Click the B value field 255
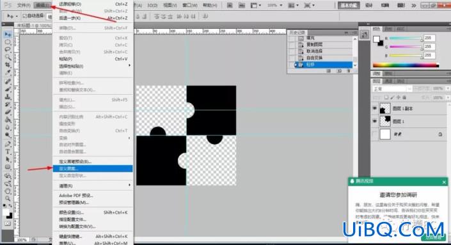Viewport: 451px width, 245px height. 429,55
